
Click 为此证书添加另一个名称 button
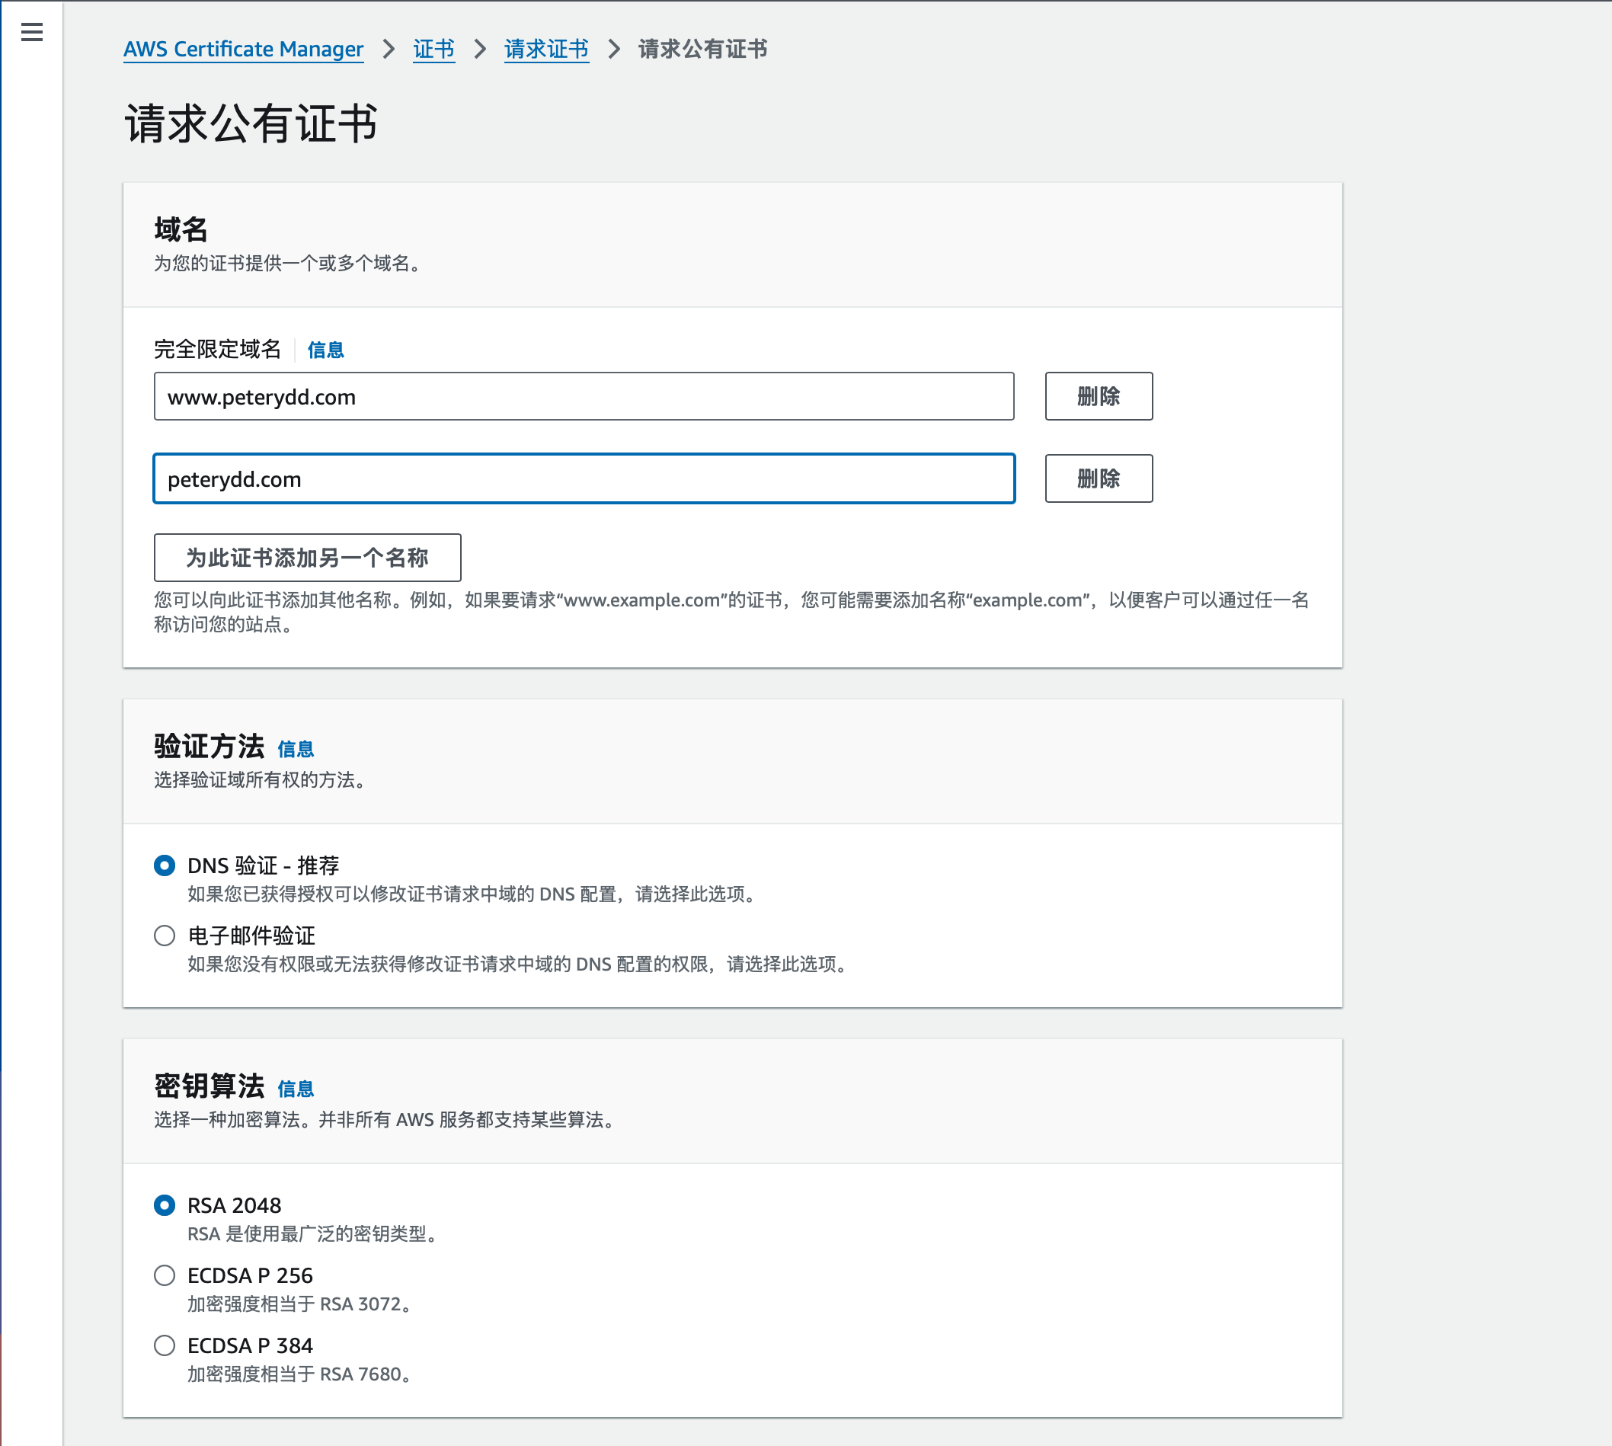coord(307,558)
